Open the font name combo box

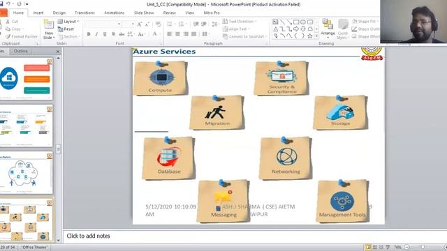pyautogui.click(x=103, y=24)
